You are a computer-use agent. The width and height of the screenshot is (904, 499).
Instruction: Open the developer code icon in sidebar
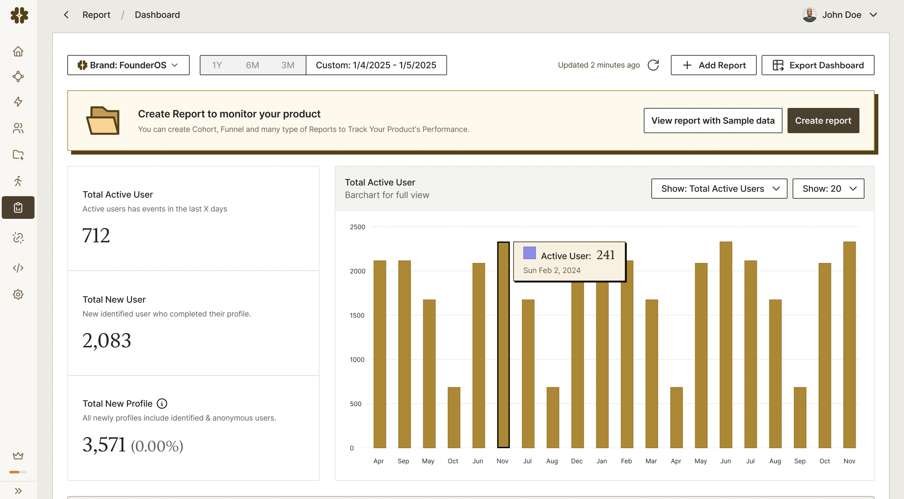[x=18, y=268]
